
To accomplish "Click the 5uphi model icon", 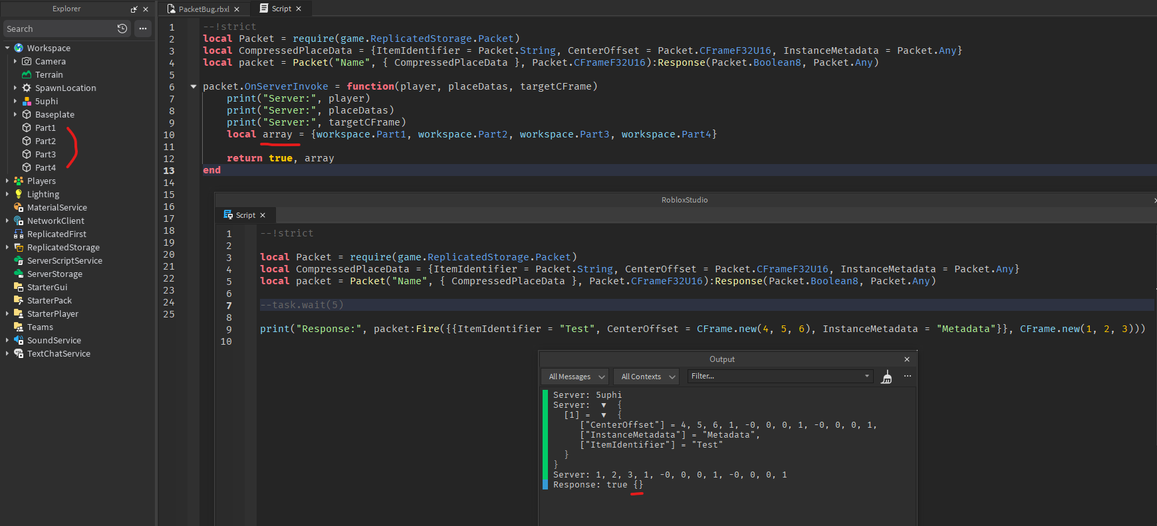I will pyautogui.click(x=27, y=101).
